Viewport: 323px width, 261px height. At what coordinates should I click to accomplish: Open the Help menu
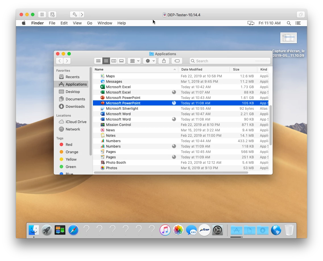pos(121,23)
